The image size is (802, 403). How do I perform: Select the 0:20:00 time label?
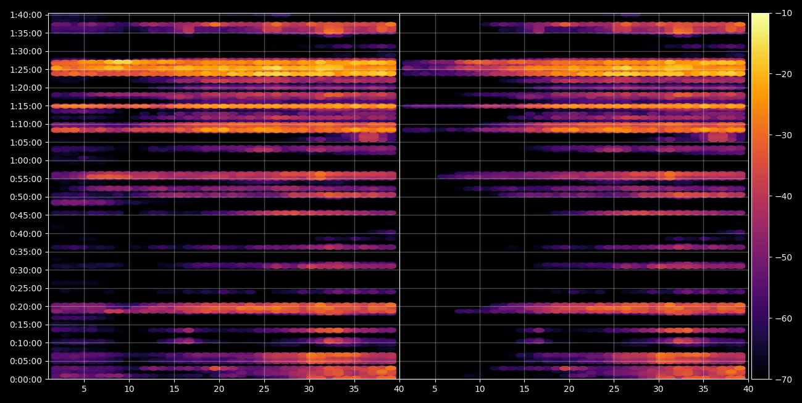[26, 306]
